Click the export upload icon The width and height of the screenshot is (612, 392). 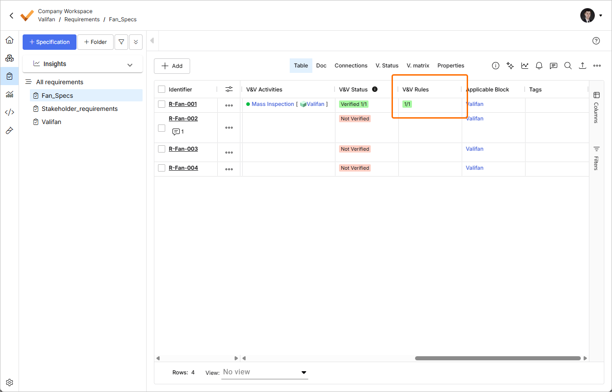pos(583,66)
